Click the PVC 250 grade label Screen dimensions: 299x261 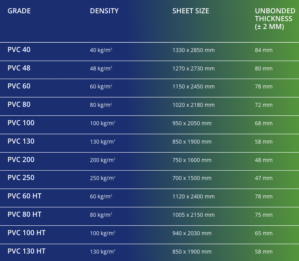(x=21, y=178)
